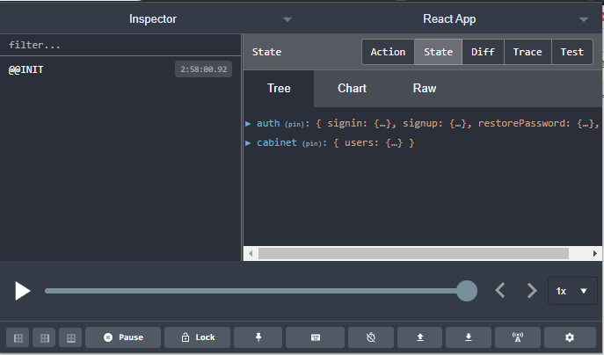The height and width of the screenshot is (355, 604).
Task: Pin the cabinet state key
Action: point(311,143)
